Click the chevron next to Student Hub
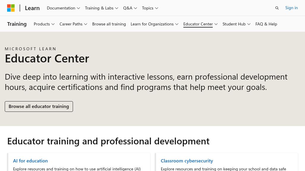 (249, 24)
